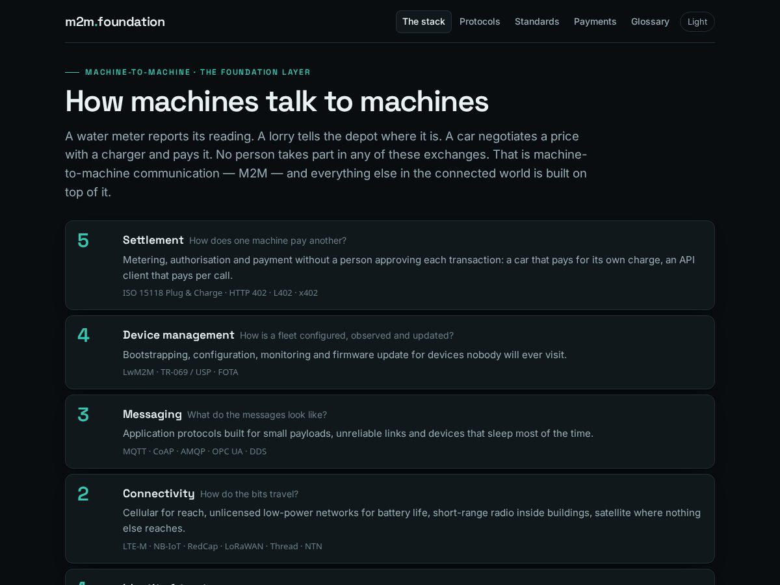Click 'MACHINE-TO-MACHINE · THE FOUNDATION LAYER' eyebrow text
780x585 pixels.
(198, 72)
